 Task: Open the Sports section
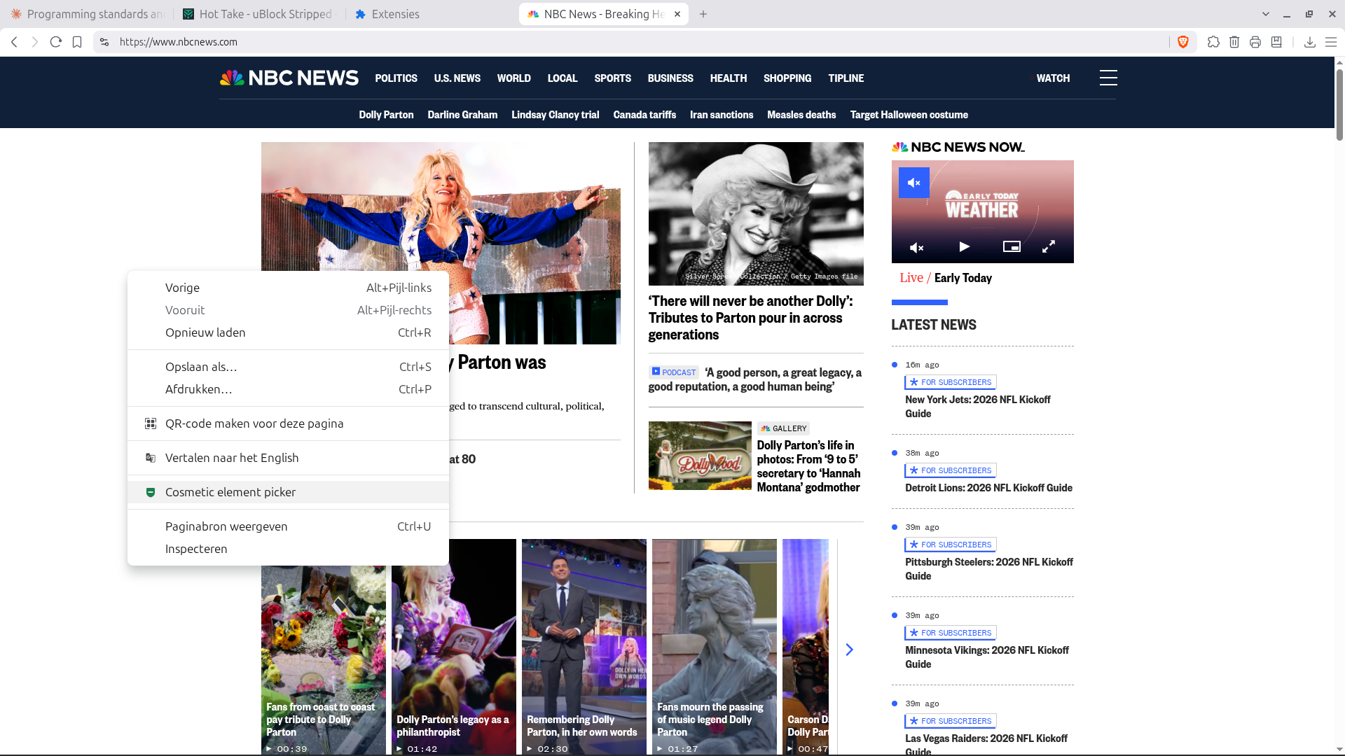click(613, 78)
